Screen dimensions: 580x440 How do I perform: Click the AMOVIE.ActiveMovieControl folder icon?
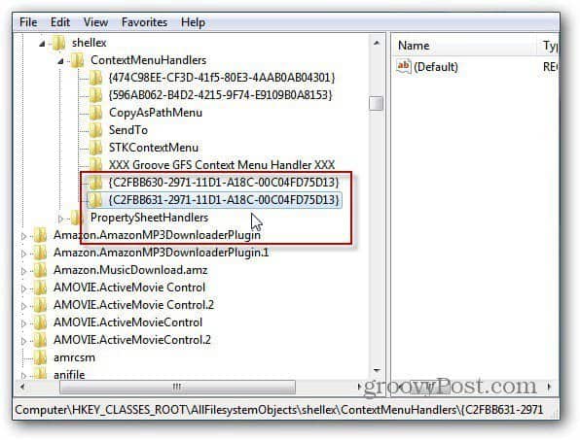[x=40, y=322]
